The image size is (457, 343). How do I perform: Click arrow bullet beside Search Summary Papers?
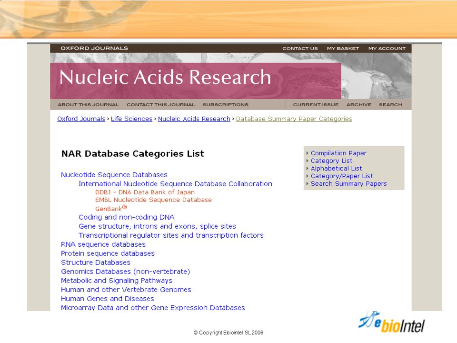pyautogui.click(x=307, y=184)
